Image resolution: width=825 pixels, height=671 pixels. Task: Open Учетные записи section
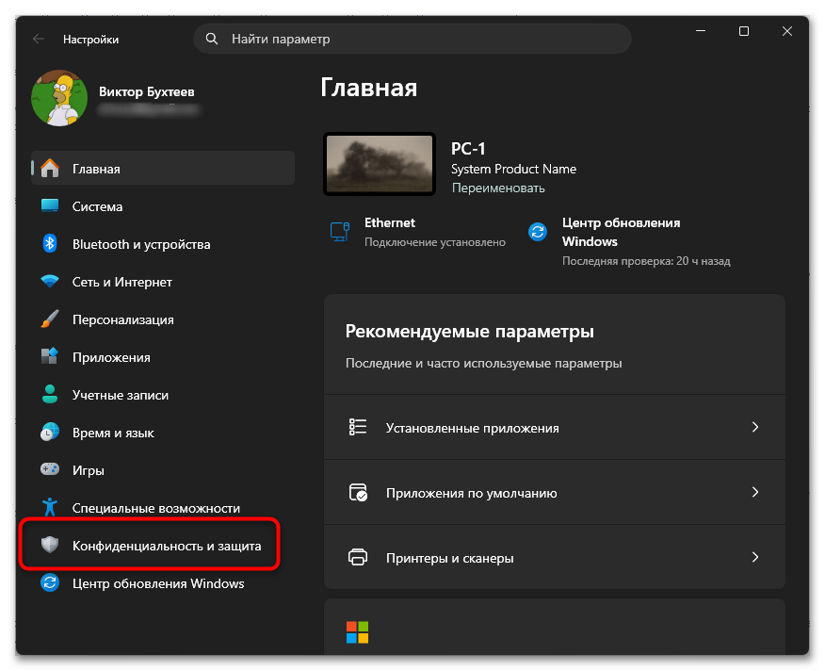163,395
